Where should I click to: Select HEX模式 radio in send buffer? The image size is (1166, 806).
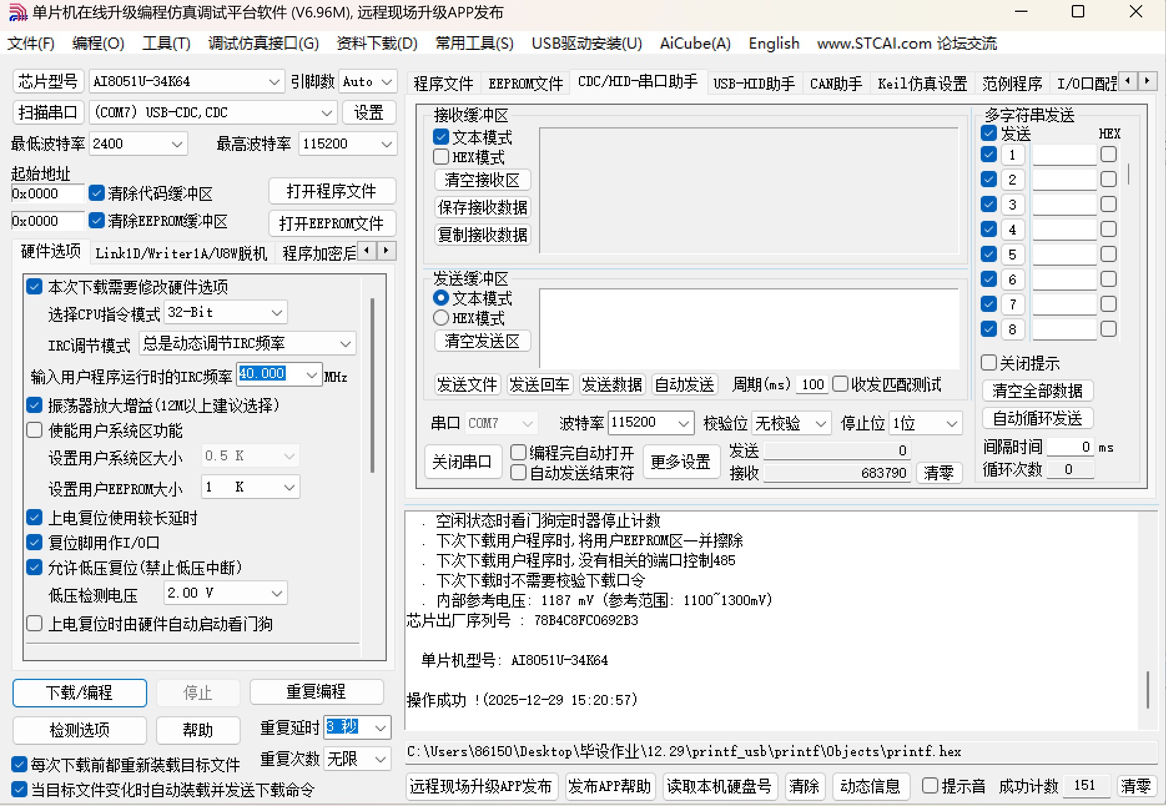click(441, 318)
